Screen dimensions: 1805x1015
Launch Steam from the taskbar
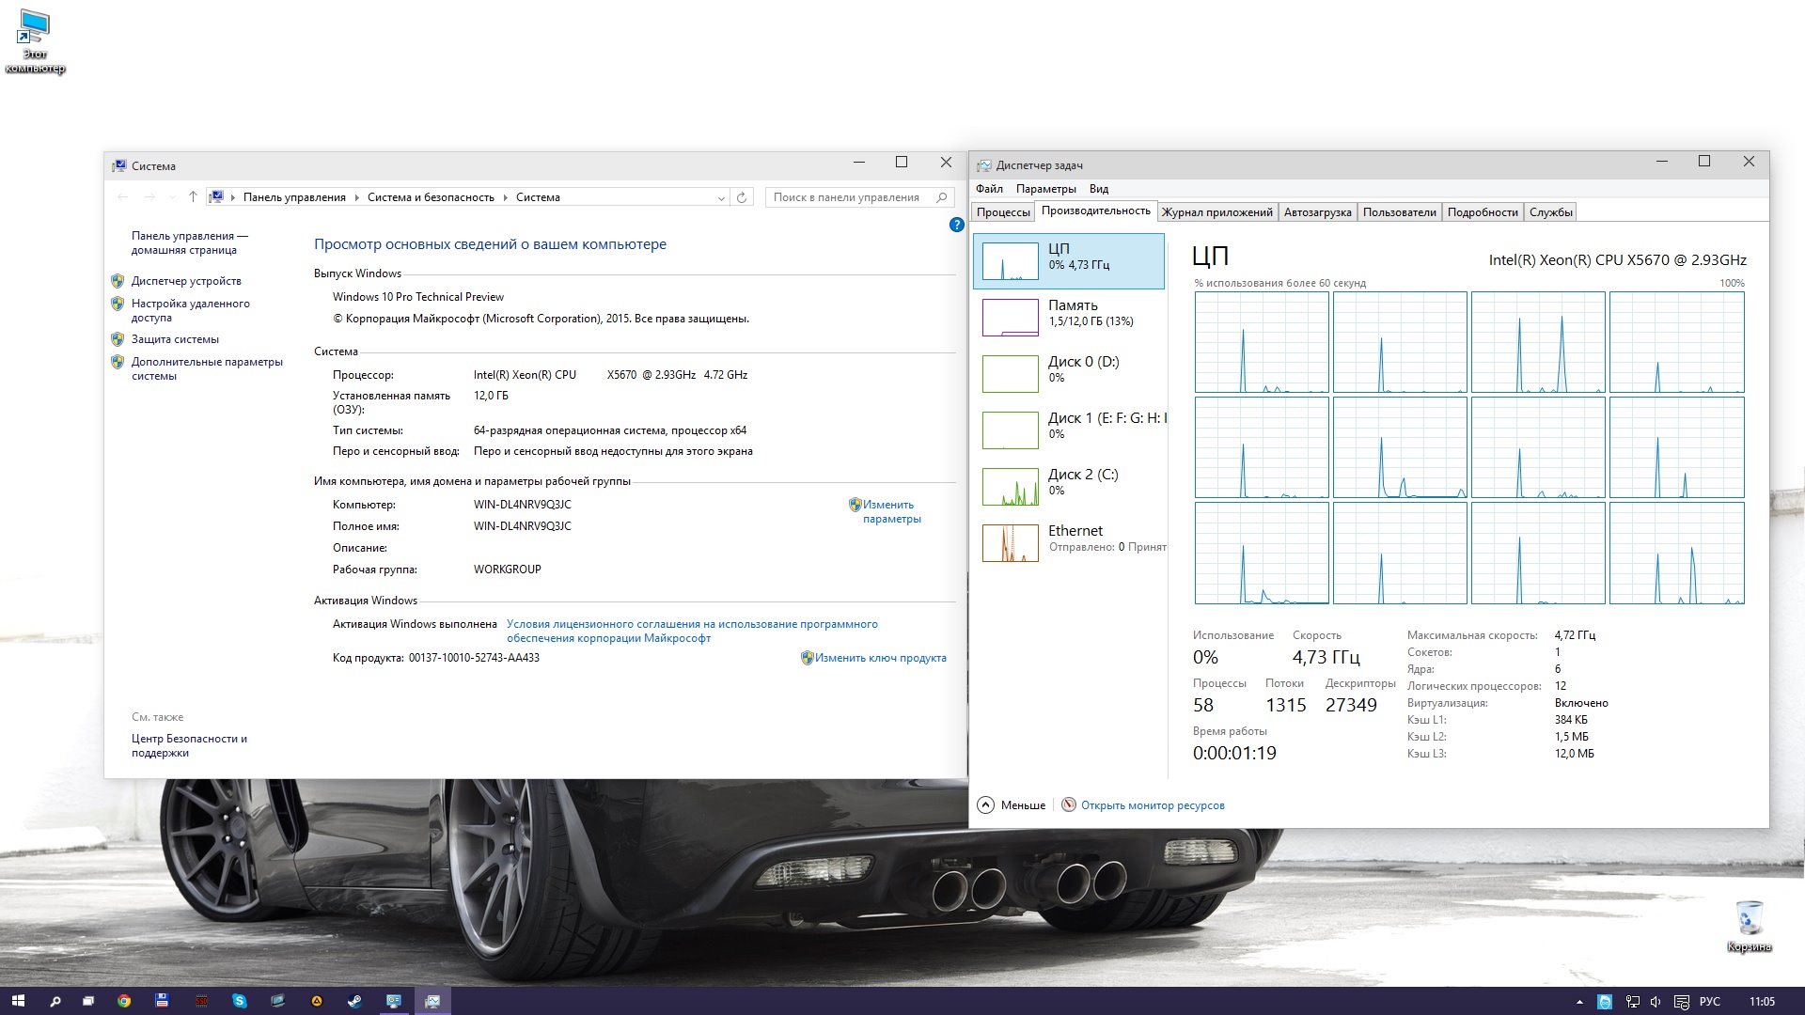[354, 1001]
